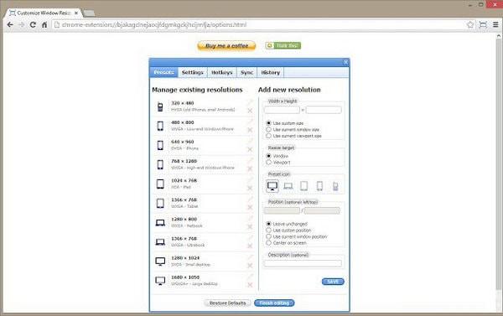Delete the 1680 × 1050 preset

250,285
